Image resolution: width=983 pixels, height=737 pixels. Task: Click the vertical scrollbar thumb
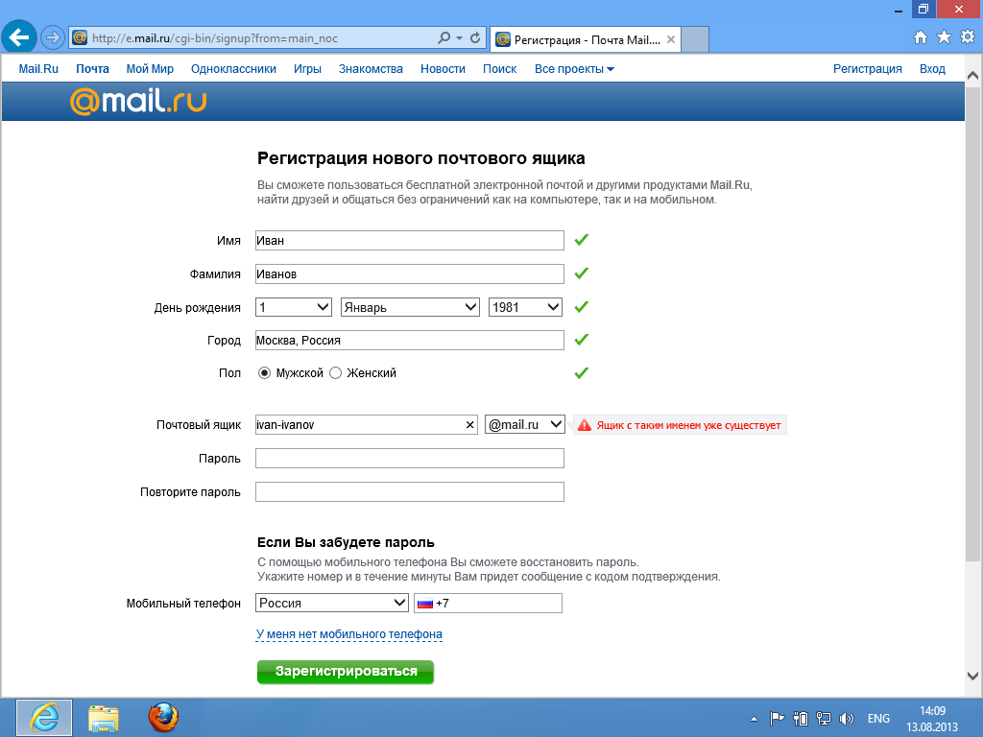tap(972, 322)
